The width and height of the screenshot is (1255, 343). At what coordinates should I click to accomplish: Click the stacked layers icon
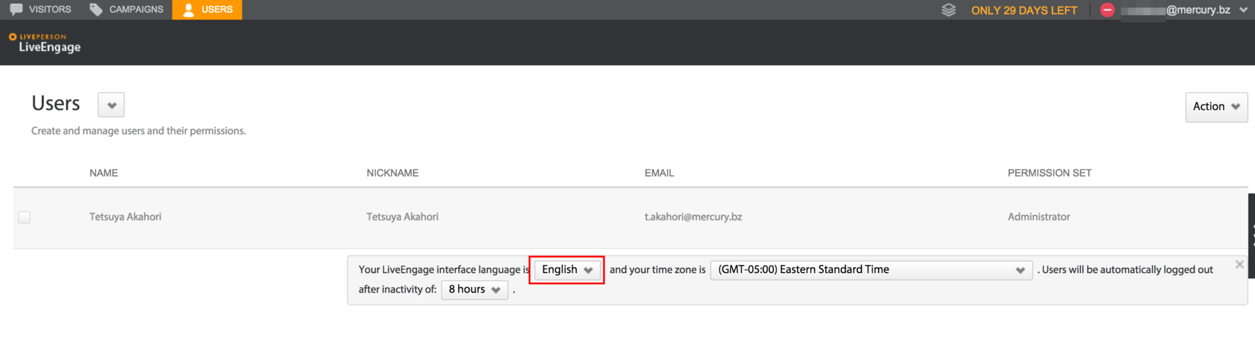[x=948, y=10]
